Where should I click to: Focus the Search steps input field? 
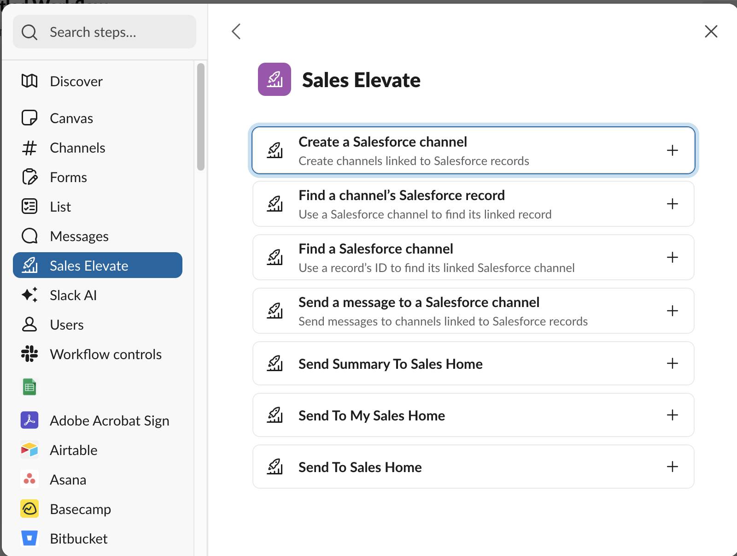click(x=105, y=32)
